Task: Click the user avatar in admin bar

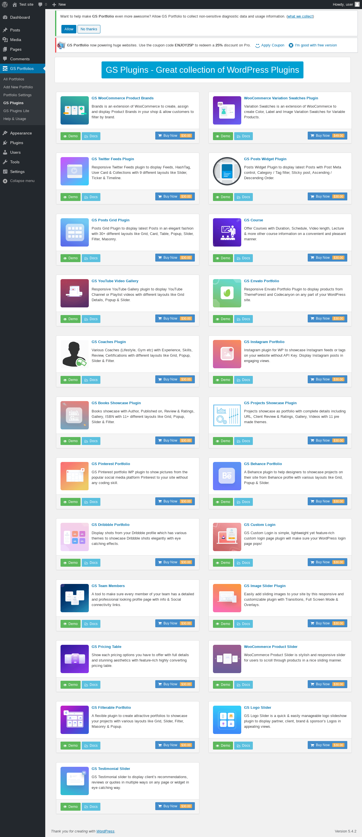Action: tap(357, 5)
